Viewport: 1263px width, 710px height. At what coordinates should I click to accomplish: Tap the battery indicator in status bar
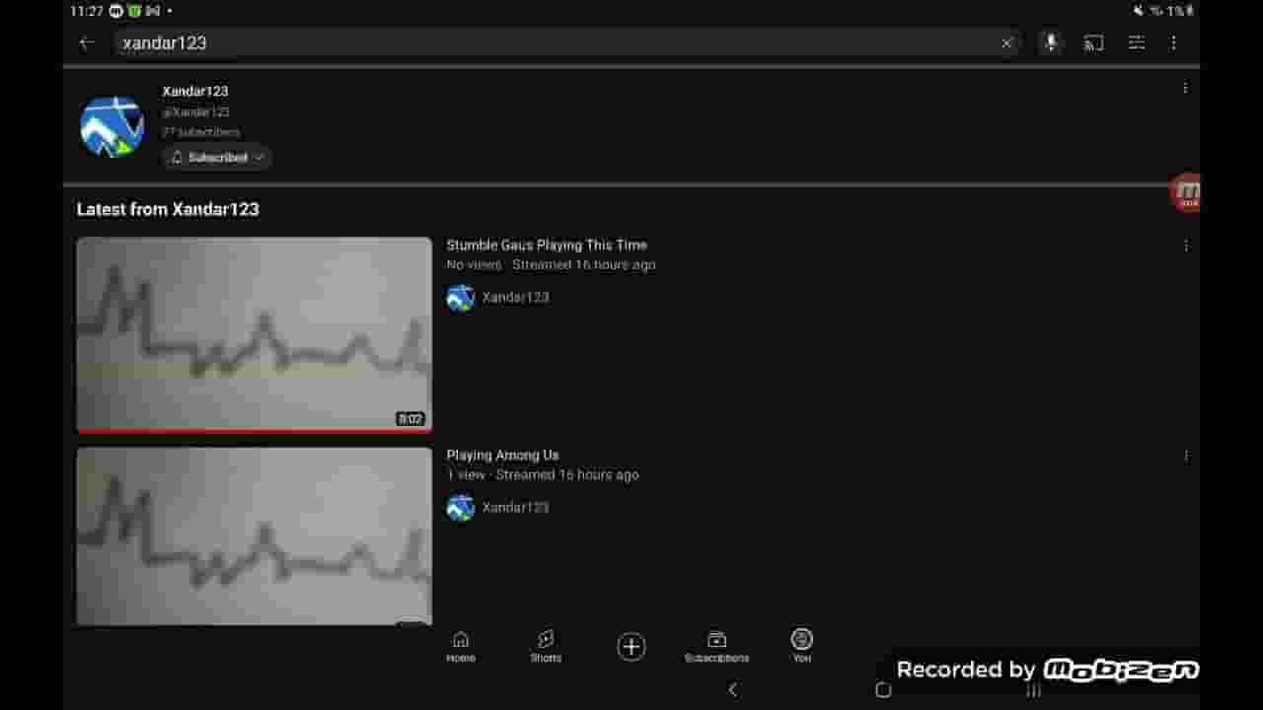[x=1180, y=11]
